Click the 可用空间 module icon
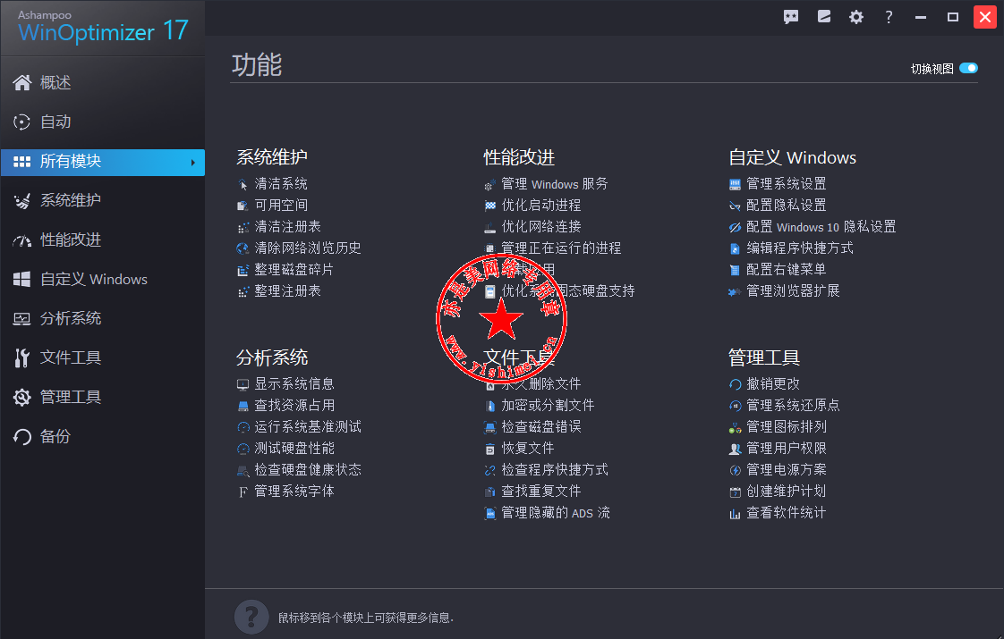Viewport: 1004px width, 639px height. click(242, 206)
